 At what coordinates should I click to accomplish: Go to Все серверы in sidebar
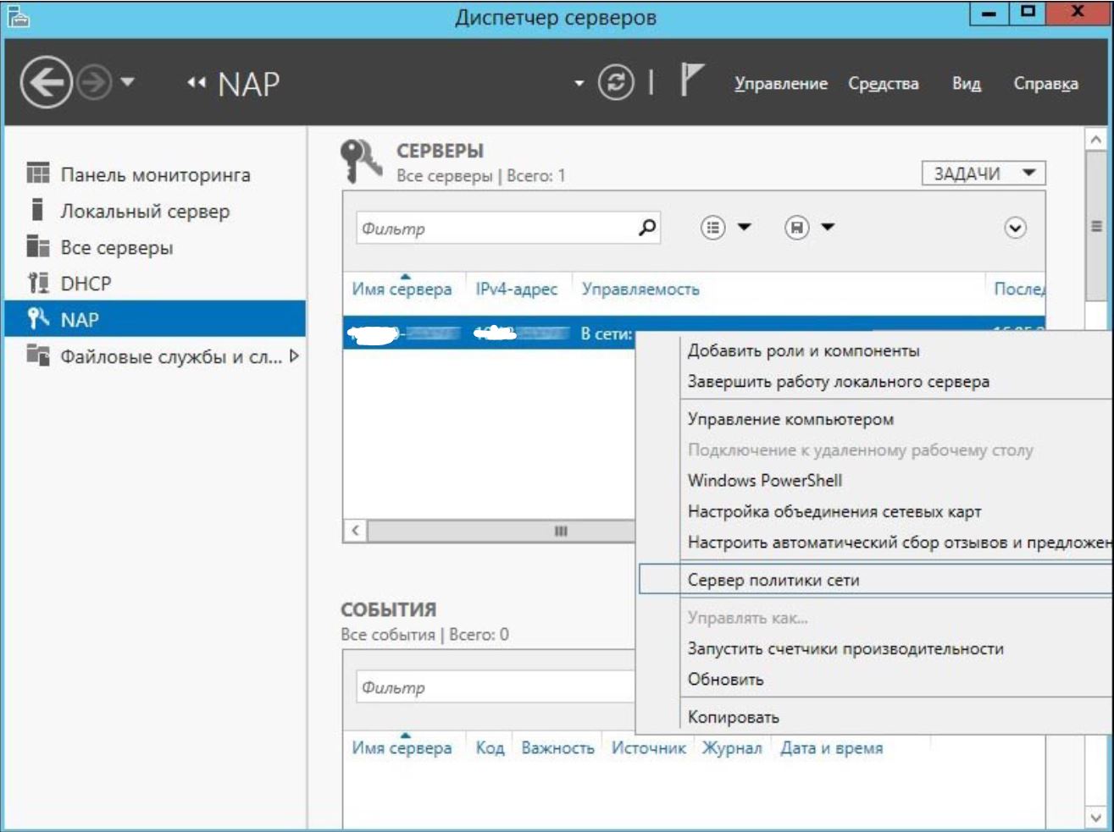pyautogui.click(x=116, y=248)
